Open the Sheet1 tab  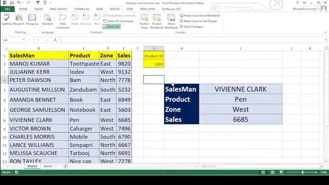[x=48, y=166]
